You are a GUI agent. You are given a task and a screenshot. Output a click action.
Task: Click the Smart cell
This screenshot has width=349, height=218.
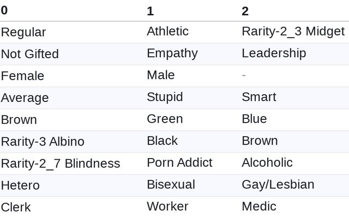click(x=259, y=97)
